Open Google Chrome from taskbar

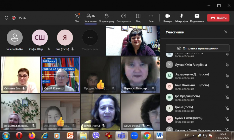coord(147,136)
